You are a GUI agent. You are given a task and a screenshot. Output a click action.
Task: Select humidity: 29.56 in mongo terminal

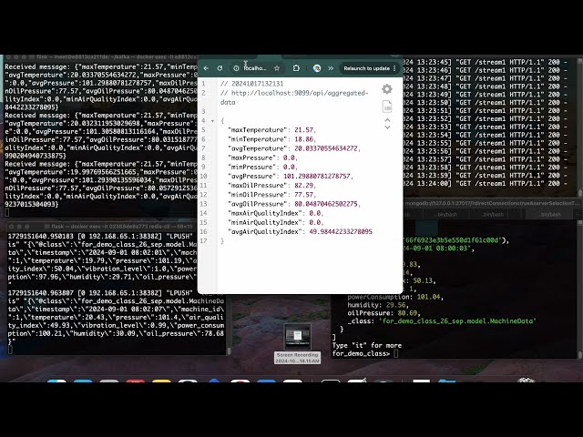pyautogui.click(x=378, y=305)
